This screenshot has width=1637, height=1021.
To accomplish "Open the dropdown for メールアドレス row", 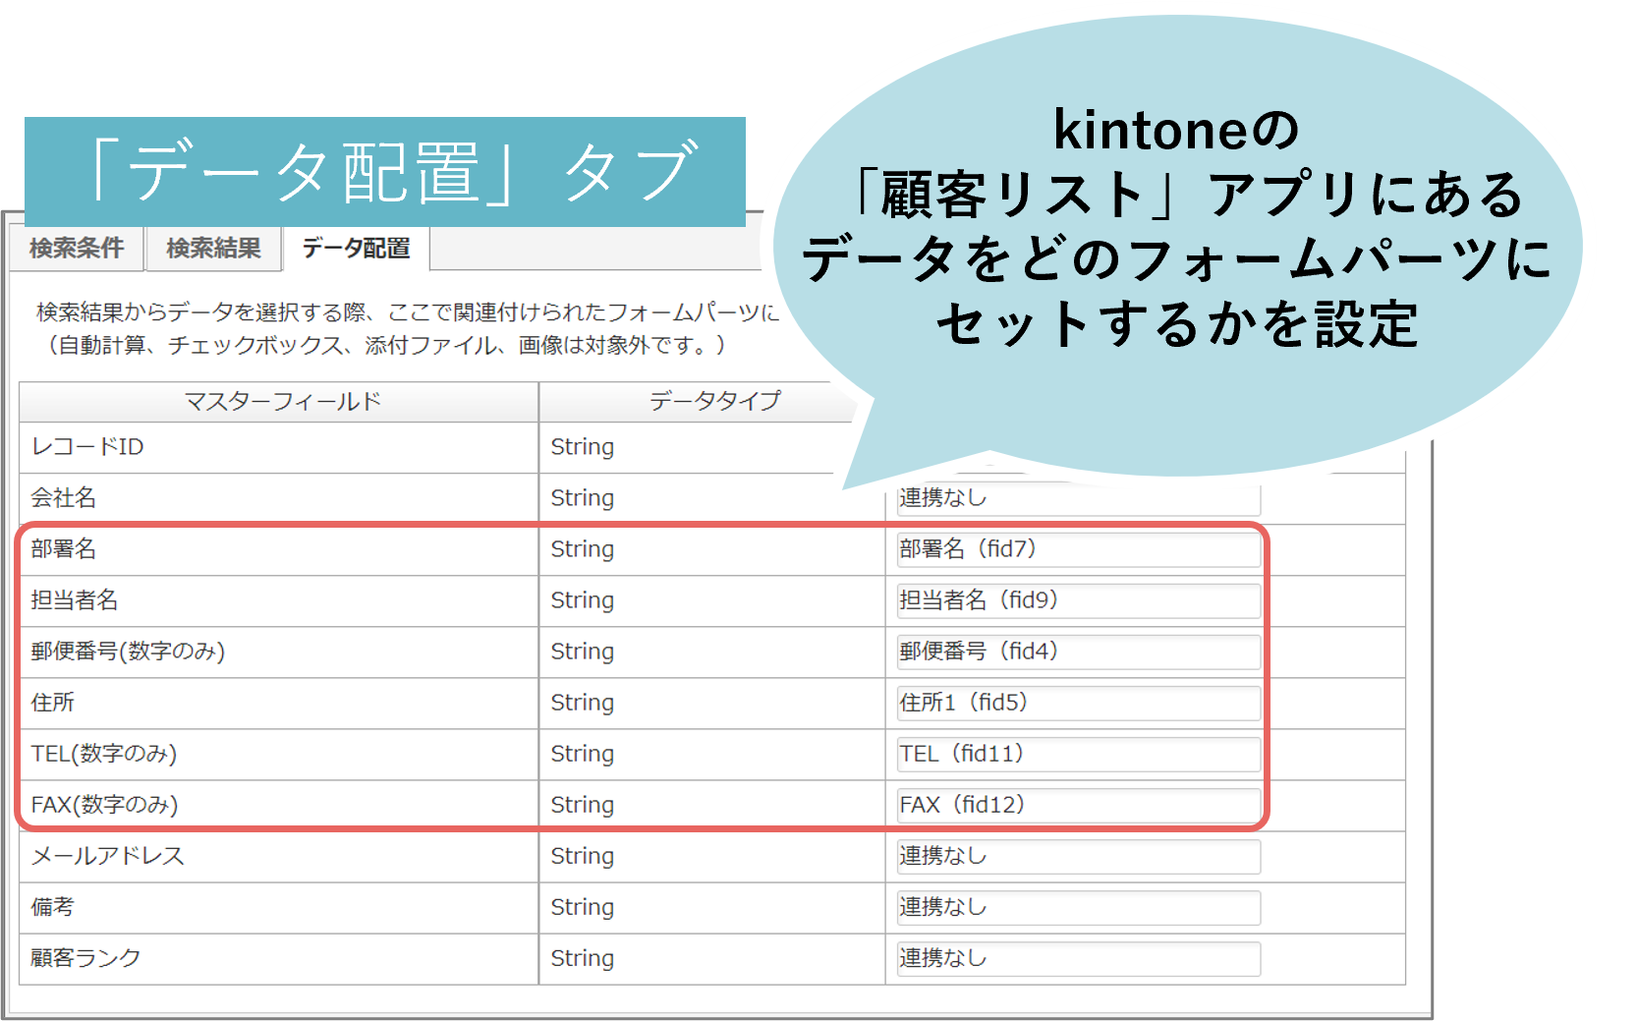I will 1078,856.
